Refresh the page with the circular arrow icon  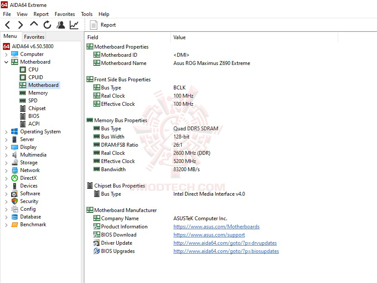pos(47,25)
